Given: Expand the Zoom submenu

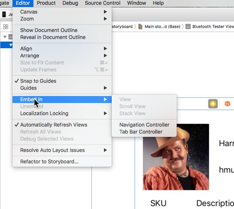Looking at the screenshot, I should point(62,19).
